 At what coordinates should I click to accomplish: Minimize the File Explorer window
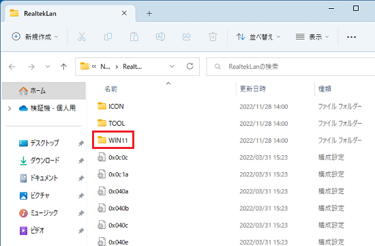[331, 9]
